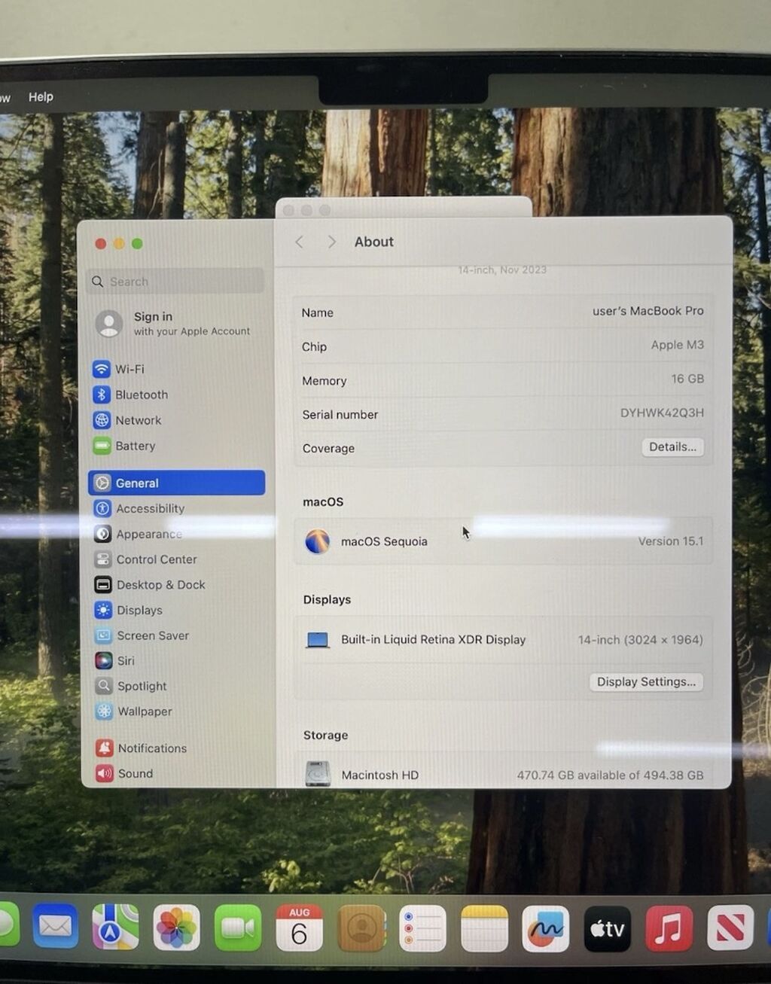Open Notes in the Dock

click(x=484, y=928)
